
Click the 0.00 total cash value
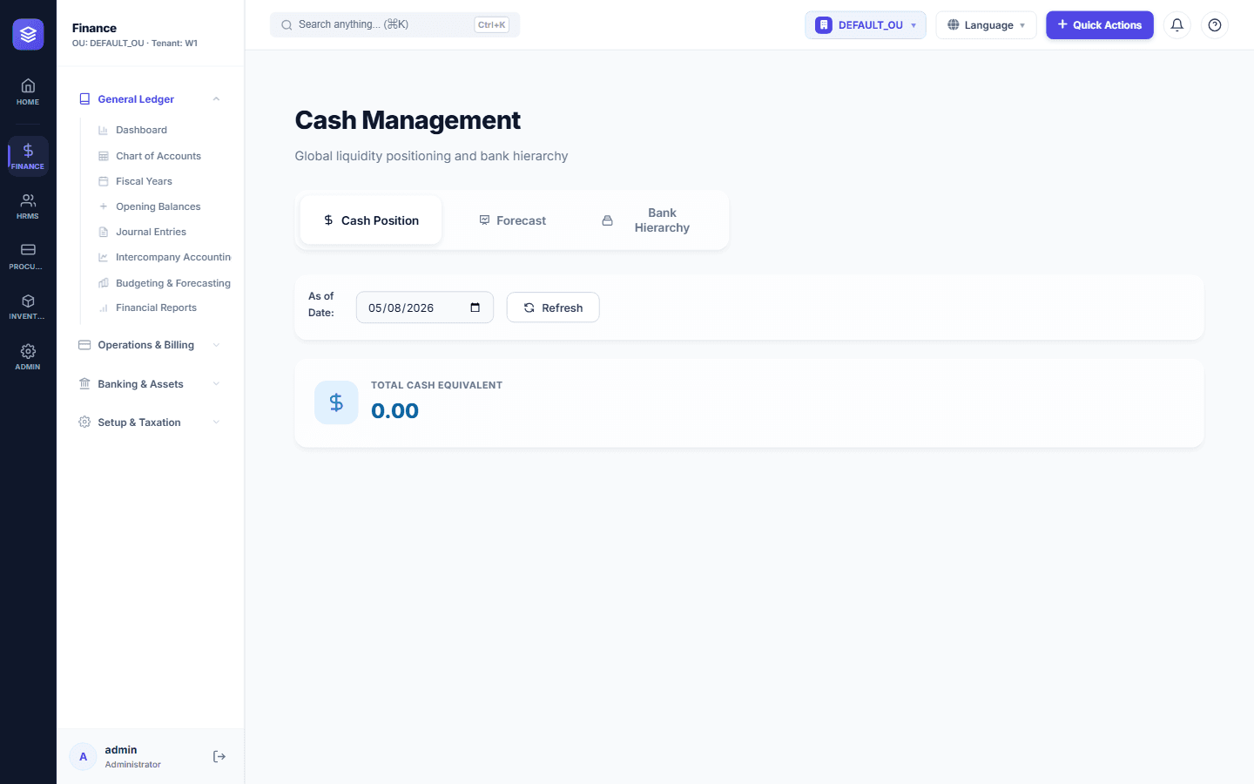pos(394,411)
